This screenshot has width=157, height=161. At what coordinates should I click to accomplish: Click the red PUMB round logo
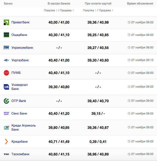pyautogui.click(x=6, y=73)
